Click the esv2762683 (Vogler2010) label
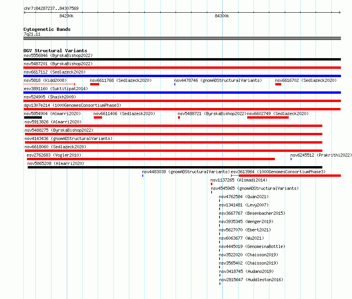Screen dimensions: 352x299 [x=54, y=155]
